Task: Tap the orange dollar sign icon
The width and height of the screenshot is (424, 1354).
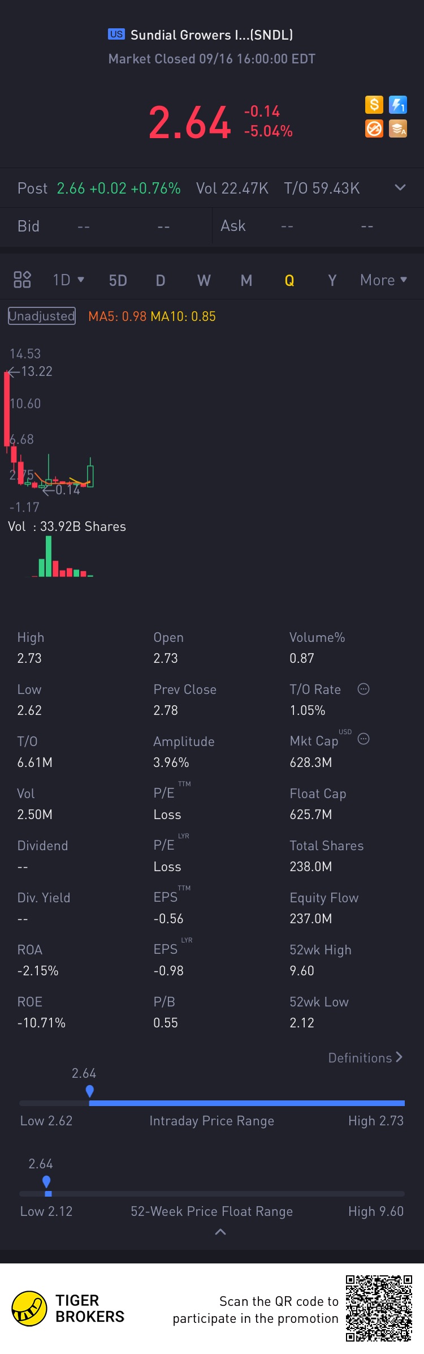Action: 374,105
